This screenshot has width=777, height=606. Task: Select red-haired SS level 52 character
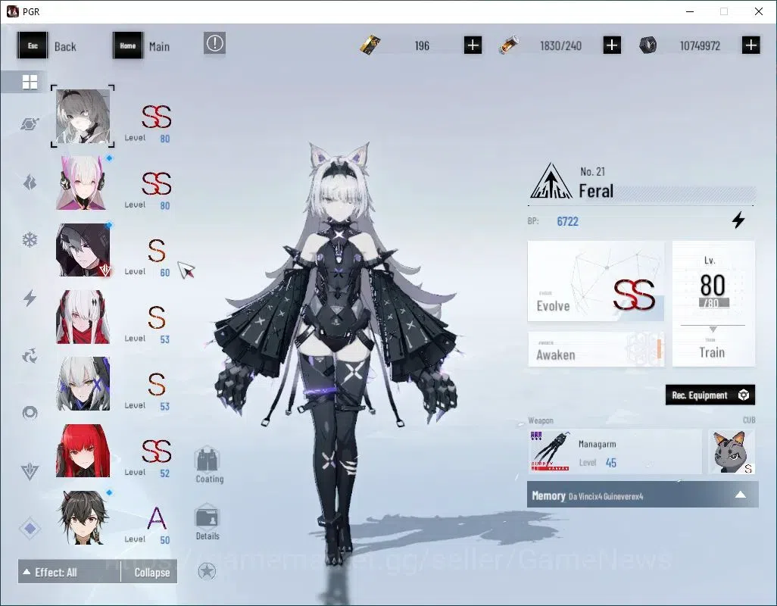point(83,451)
